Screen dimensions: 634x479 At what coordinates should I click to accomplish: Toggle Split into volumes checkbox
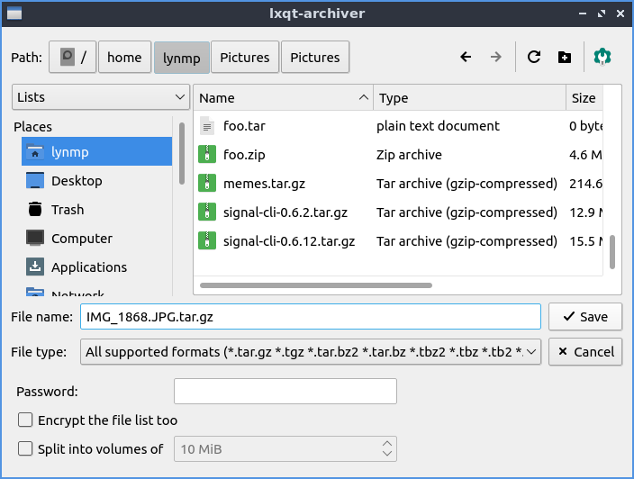click(x=25, y=448)
